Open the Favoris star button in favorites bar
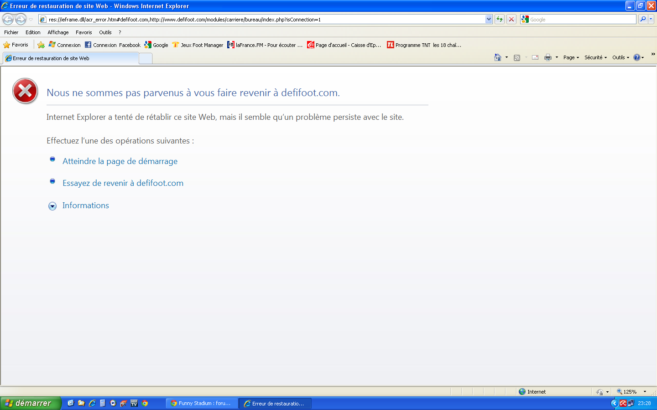657x410 pixels. coord(16,45)
